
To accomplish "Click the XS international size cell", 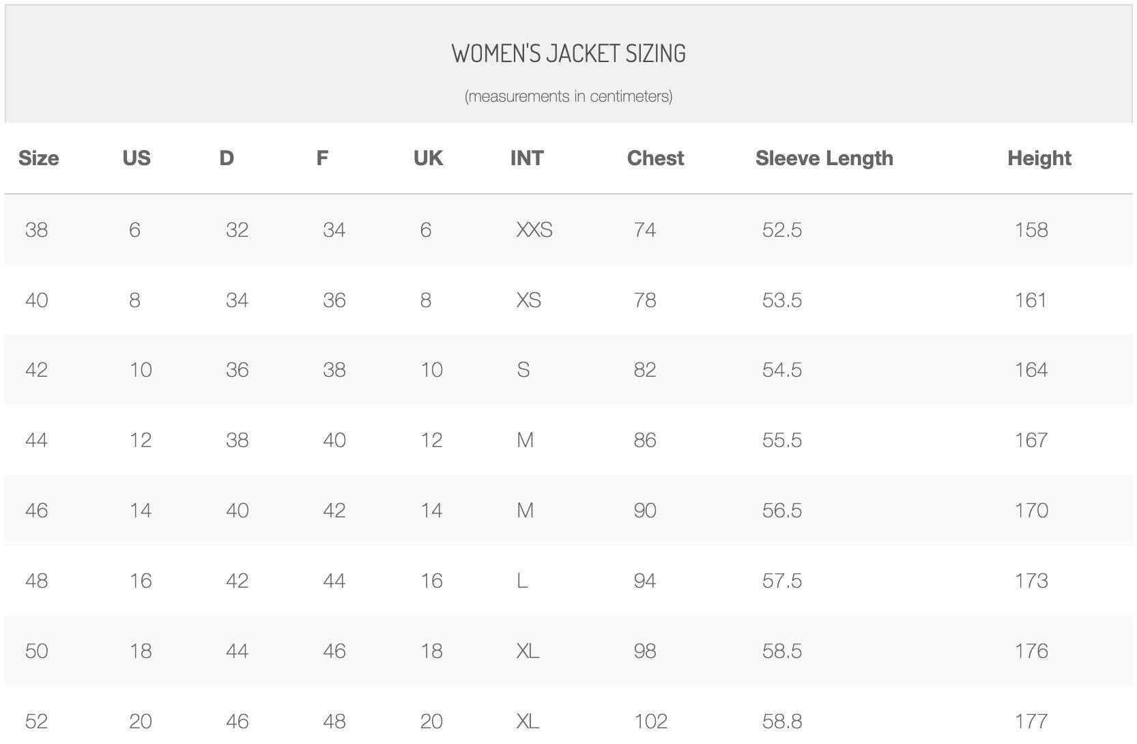I will [x=529, y=300].
